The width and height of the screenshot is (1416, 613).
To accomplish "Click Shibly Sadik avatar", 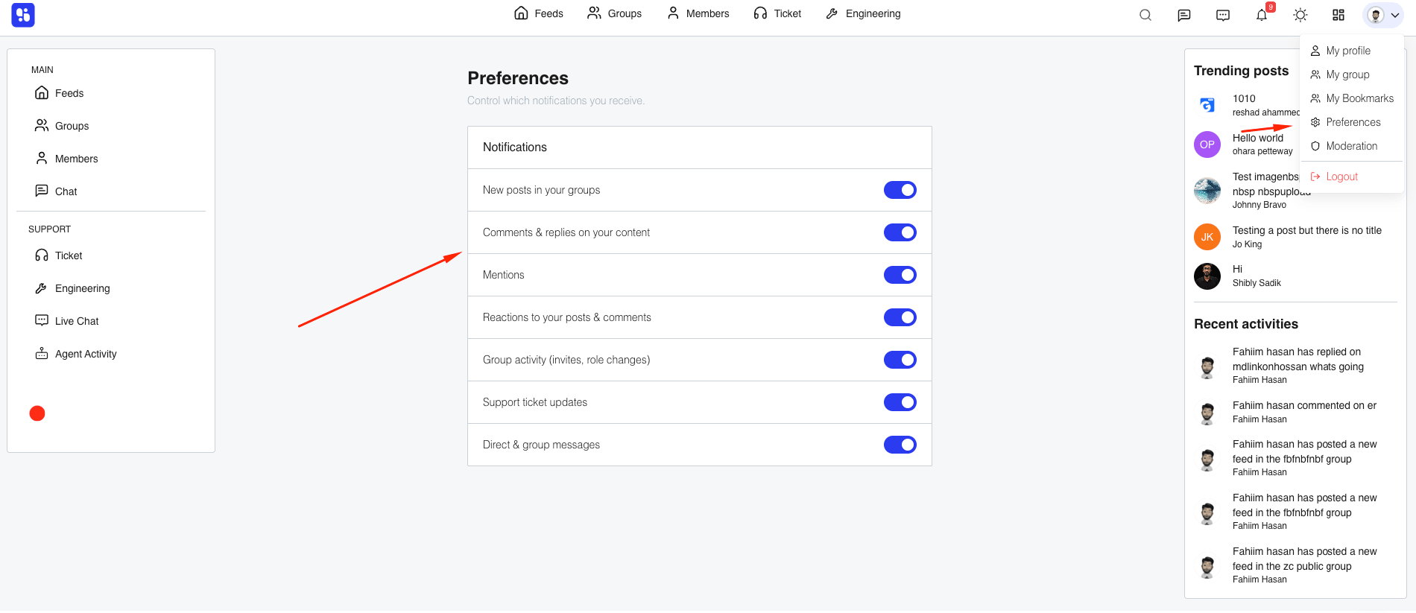I will point(1207,276).
